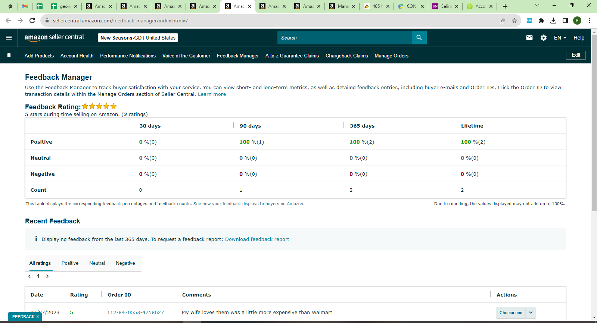
Task: Click the Amazon Seller Central logo
Action: (54, 37)
